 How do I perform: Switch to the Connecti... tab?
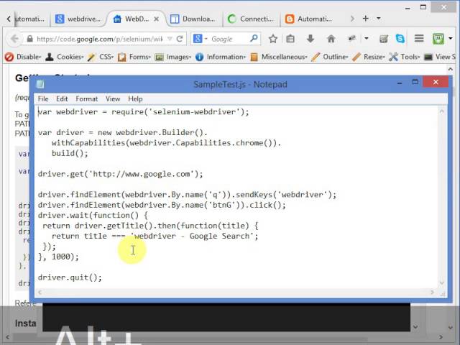click(251, 19)
